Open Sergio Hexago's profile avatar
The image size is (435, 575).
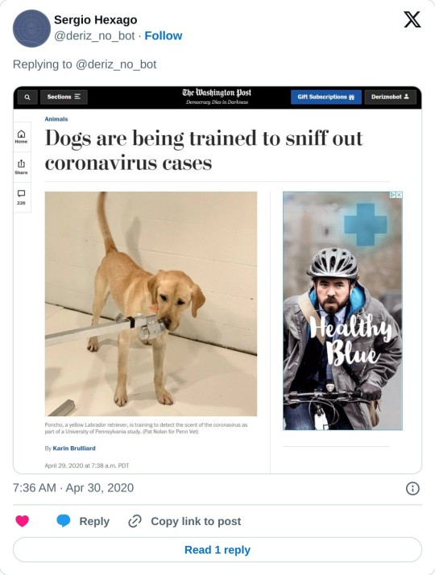[31, 29]
